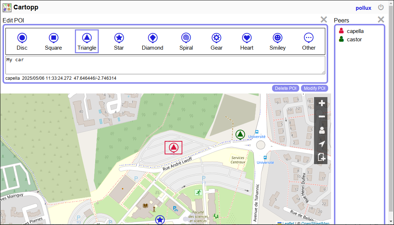
Task: Click the locate-me arrow control
Action: pyautogui.click(x=321, y=144)
